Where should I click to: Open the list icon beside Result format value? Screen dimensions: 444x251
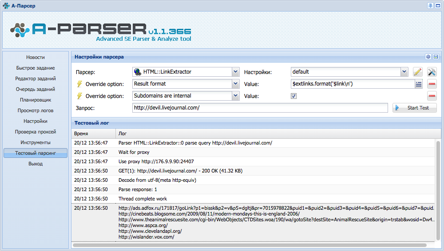pyautogui.click(x=419, y=84)
